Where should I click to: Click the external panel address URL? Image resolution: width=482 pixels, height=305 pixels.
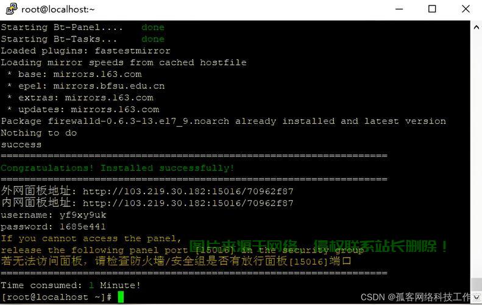coord(188,192)
